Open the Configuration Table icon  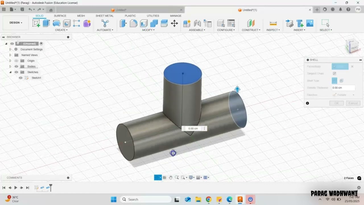pyautogui.click(x=231, y=23)
